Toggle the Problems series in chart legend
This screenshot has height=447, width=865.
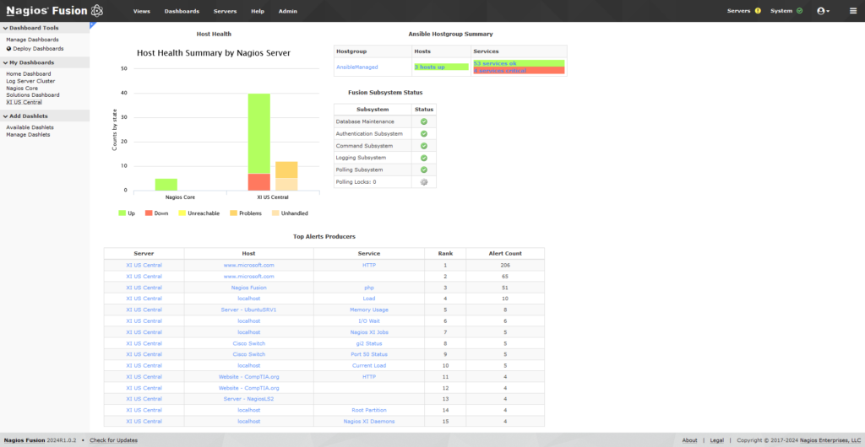243,213
